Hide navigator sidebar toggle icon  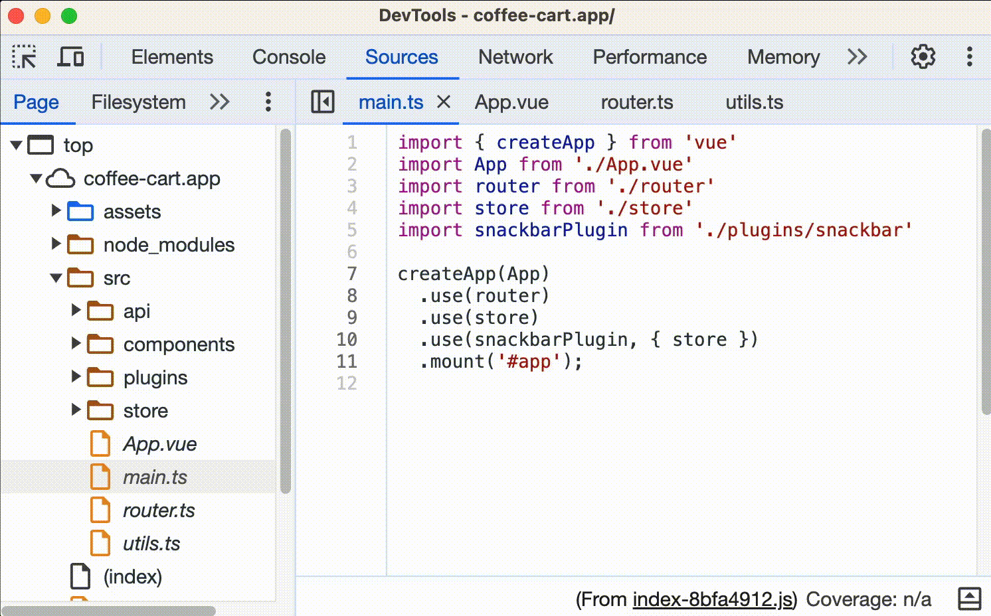pos(323,102)
